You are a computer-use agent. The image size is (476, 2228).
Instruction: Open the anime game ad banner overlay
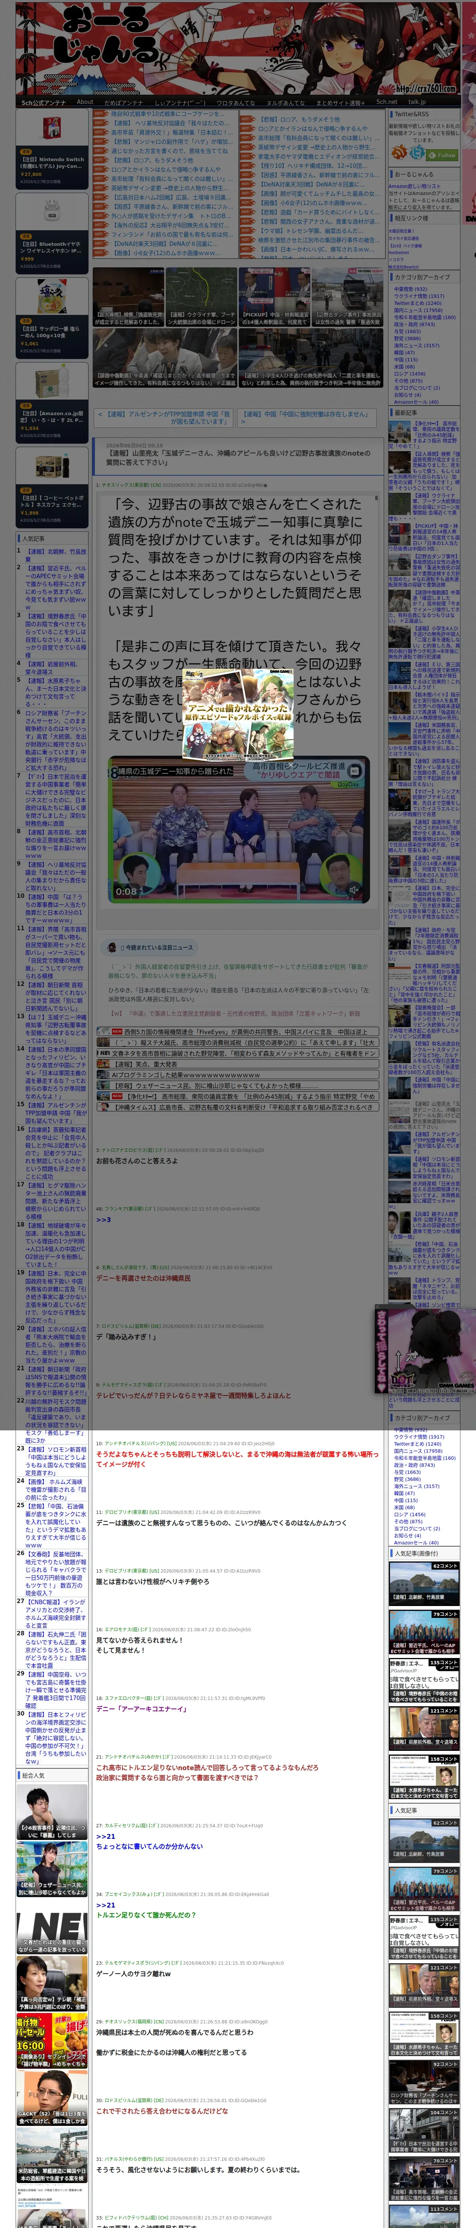(238, 714)
